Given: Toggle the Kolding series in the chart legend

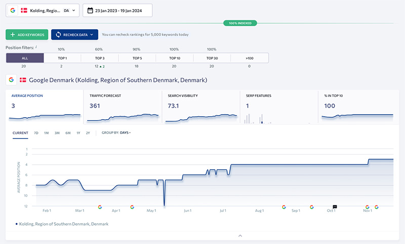Looking at the screenshot, I should pos(63,224).
